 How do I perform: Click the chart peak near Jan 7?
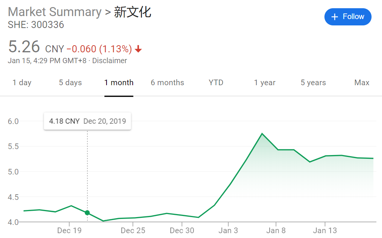(x=262, y=134)
